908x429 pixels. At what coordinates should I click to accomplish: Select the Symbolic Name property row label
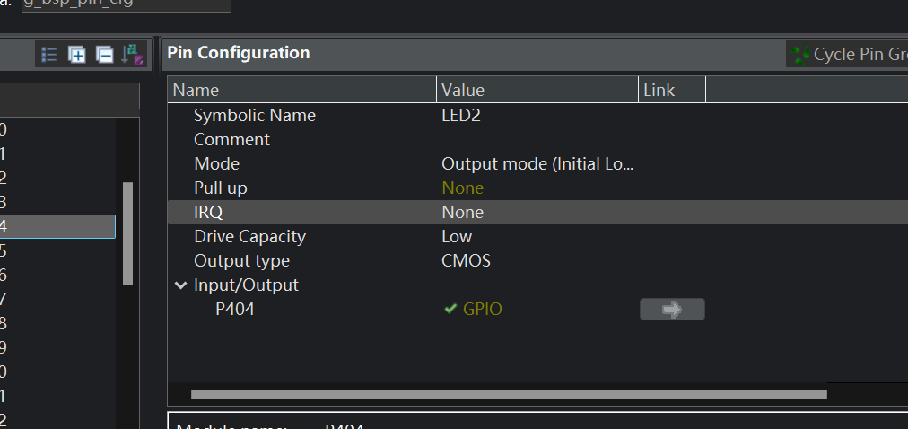click(255, 115)
